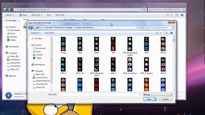Open Organize menu in the dialog
Screen dimensions: 205x115
click(x=36, y=33)
